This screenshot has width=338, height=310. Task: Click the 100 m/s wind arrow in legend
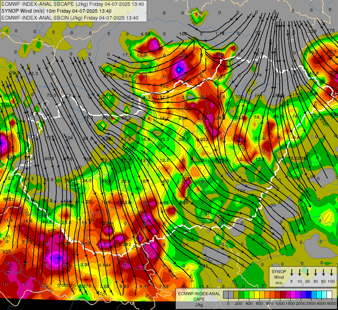[331, 272]
